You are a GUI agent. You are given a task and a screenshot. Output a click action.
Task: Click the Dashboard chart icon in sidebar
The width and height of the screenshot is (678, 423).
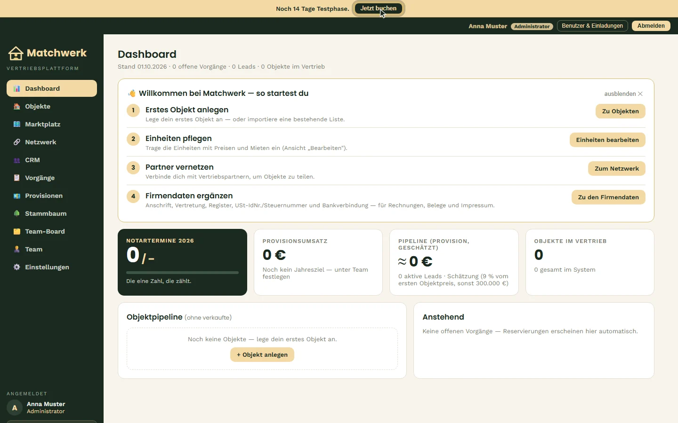pos(17,88)
